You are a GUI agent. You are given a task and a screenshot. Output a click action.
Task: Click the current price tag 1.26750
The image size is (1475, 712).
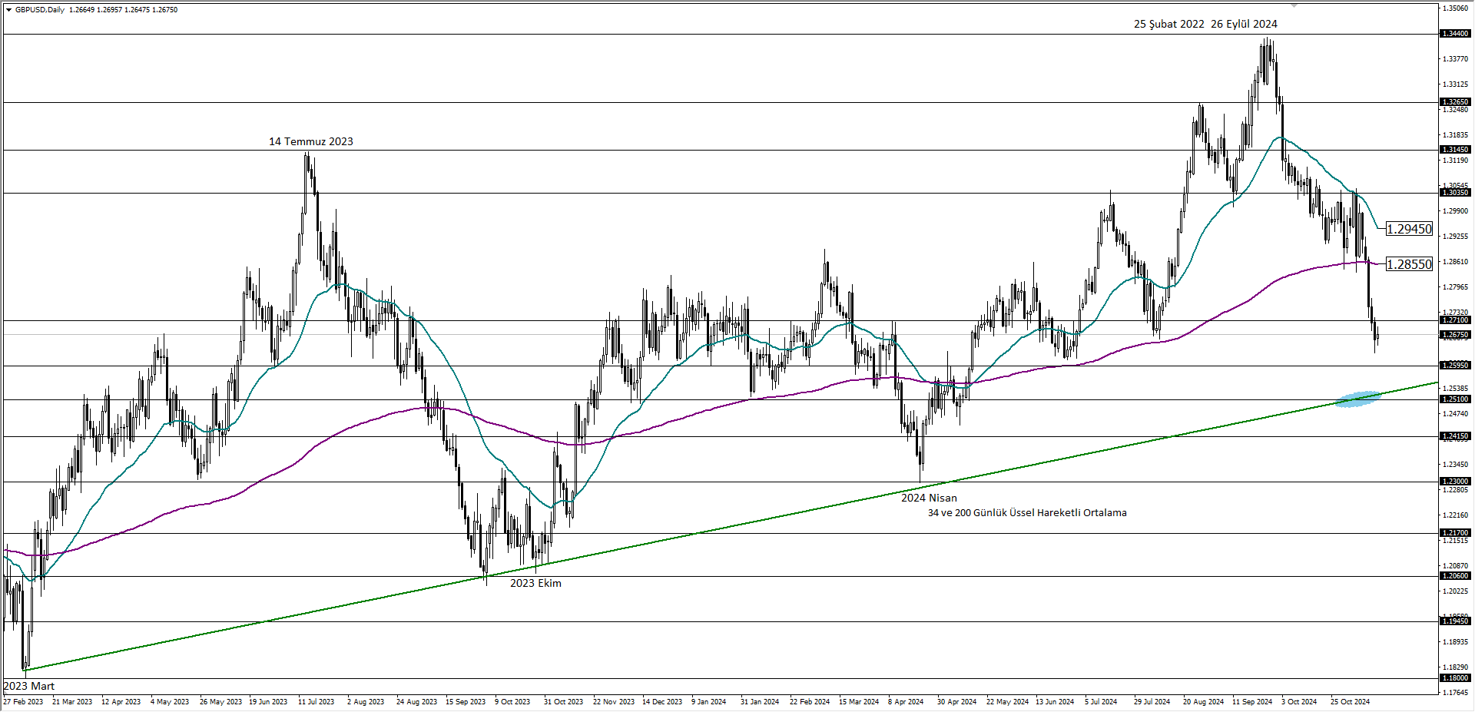1455,335
